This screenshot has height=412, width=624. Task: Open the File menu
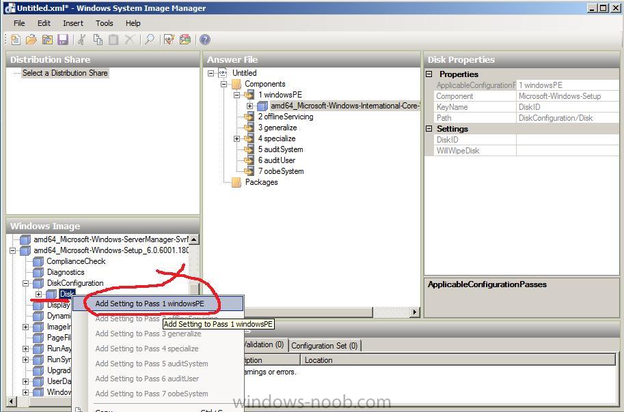point(19,23)
